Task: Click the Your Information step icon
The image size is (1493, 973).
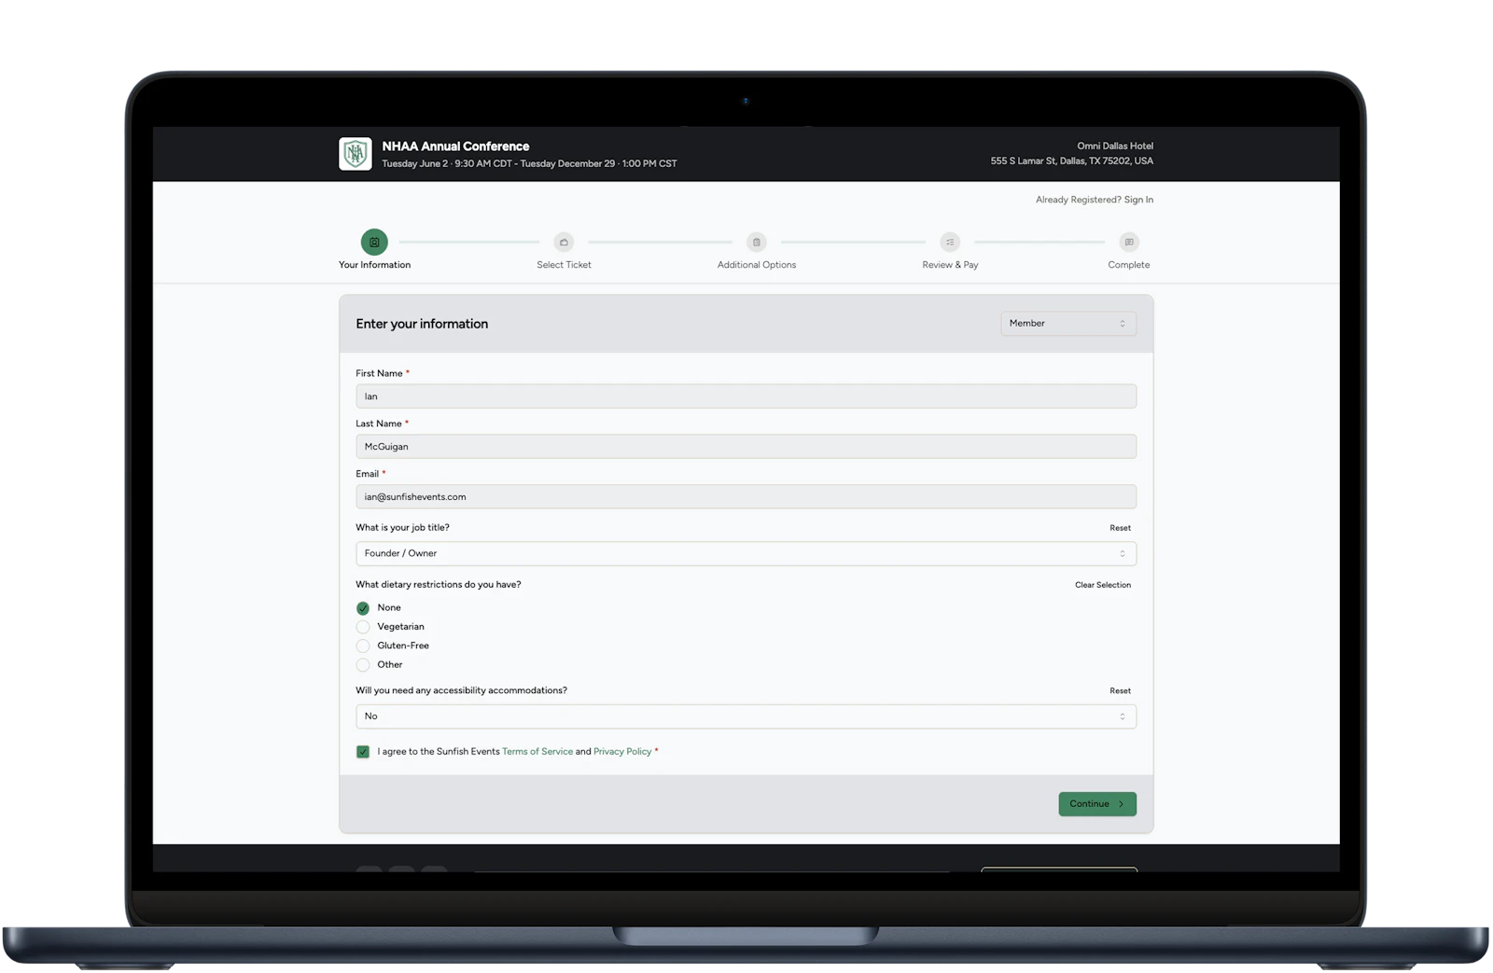Action: coord(374,243)
